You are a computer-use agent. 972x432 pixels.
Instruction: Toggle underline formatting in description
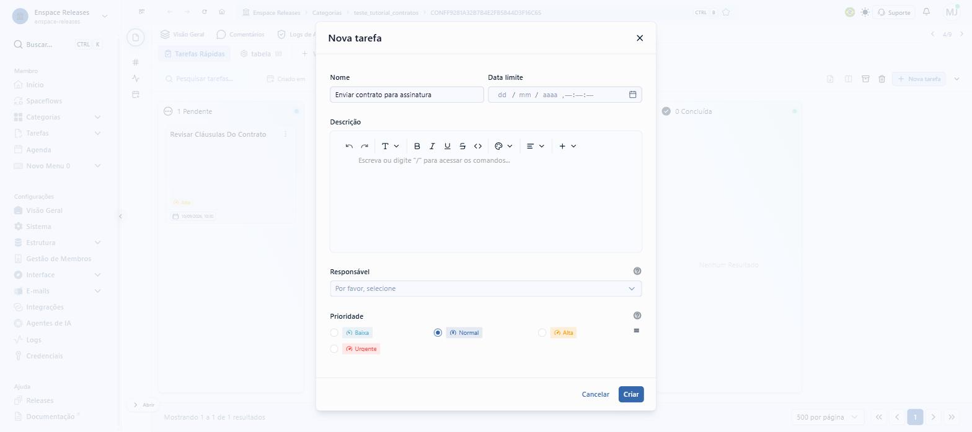(448, 146)
